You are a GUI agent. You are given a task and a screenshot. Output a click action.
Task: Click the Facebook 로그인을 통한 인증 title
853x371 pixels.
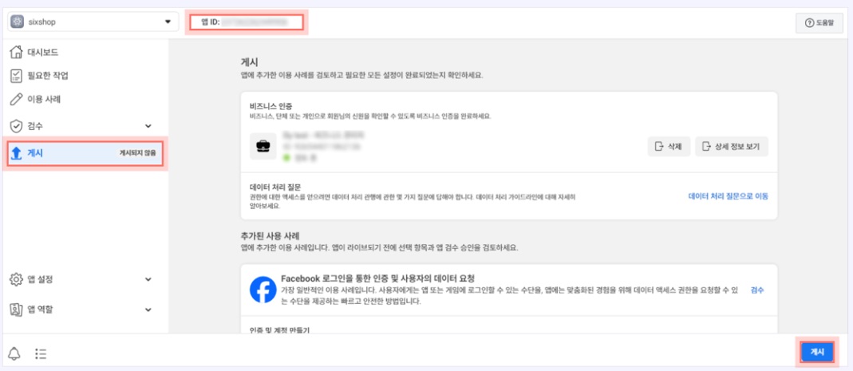379,278
